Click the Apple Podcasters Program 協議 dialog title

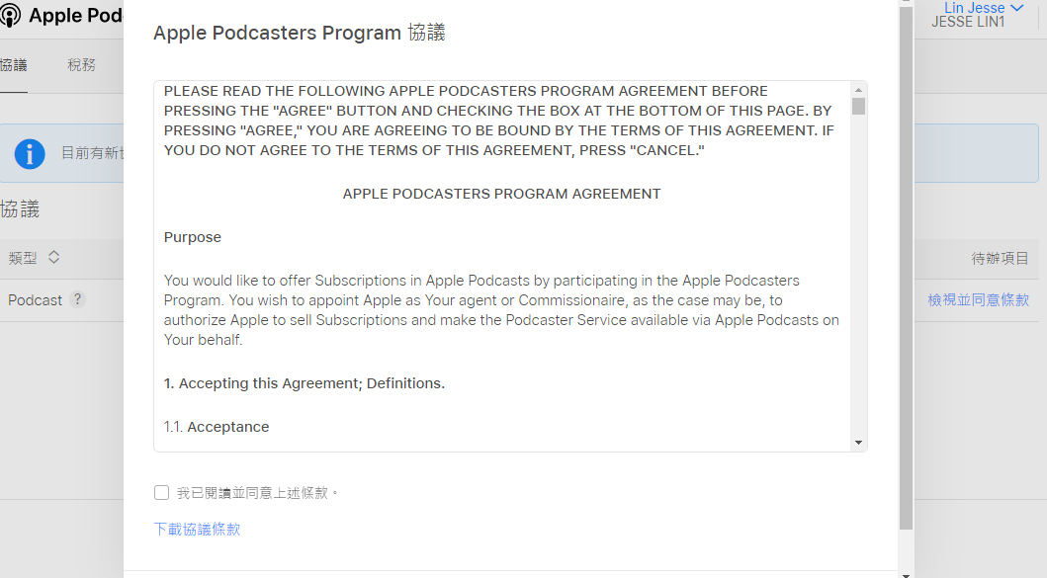pyautogui.click(x=300, y=33)
